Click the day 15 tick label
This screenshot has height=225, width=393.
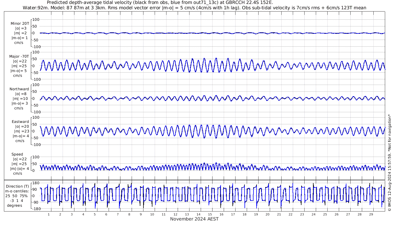(210, 214)
